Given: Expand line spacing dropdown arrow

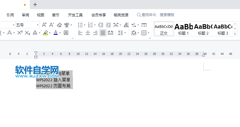Looking at the screenshot, I should 125,33.
